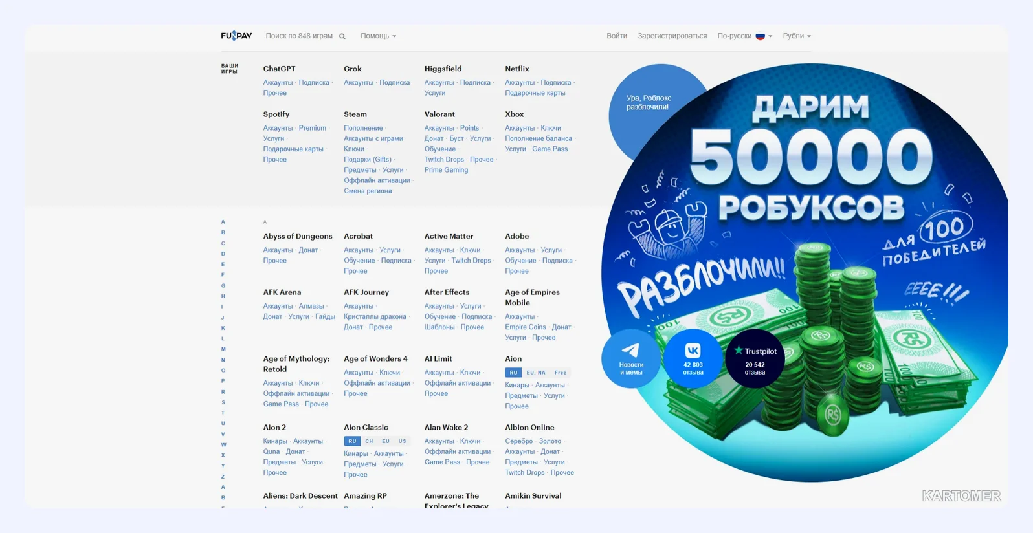The image size is (1033, 533).
Task: Open Alan Wake 2 heading
Action: tap(446, 427)
